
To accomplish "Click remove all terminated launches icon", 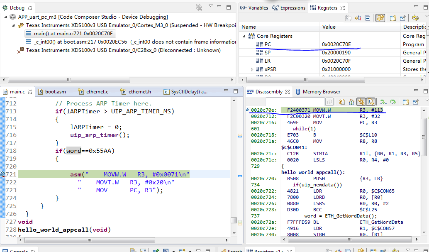I will point(199,7).
